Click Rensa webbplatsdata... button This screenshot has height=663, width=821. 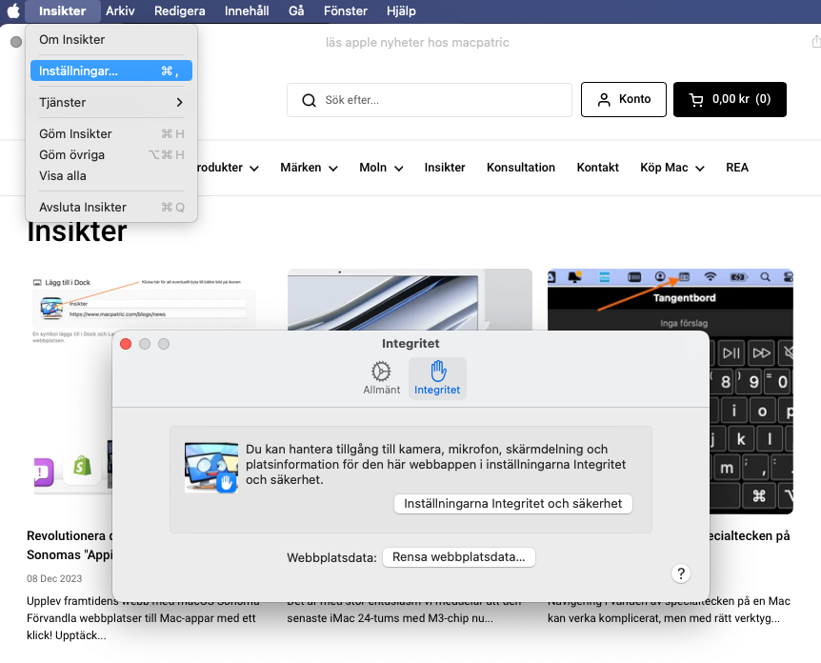459,557
